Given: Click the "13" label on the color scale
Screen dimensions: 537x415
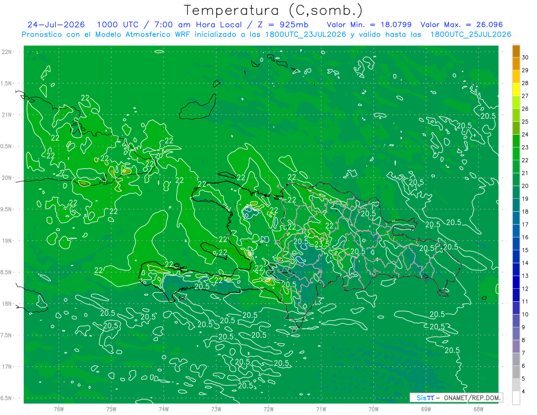Looking at the screenshot, I should tap(525, 276).
